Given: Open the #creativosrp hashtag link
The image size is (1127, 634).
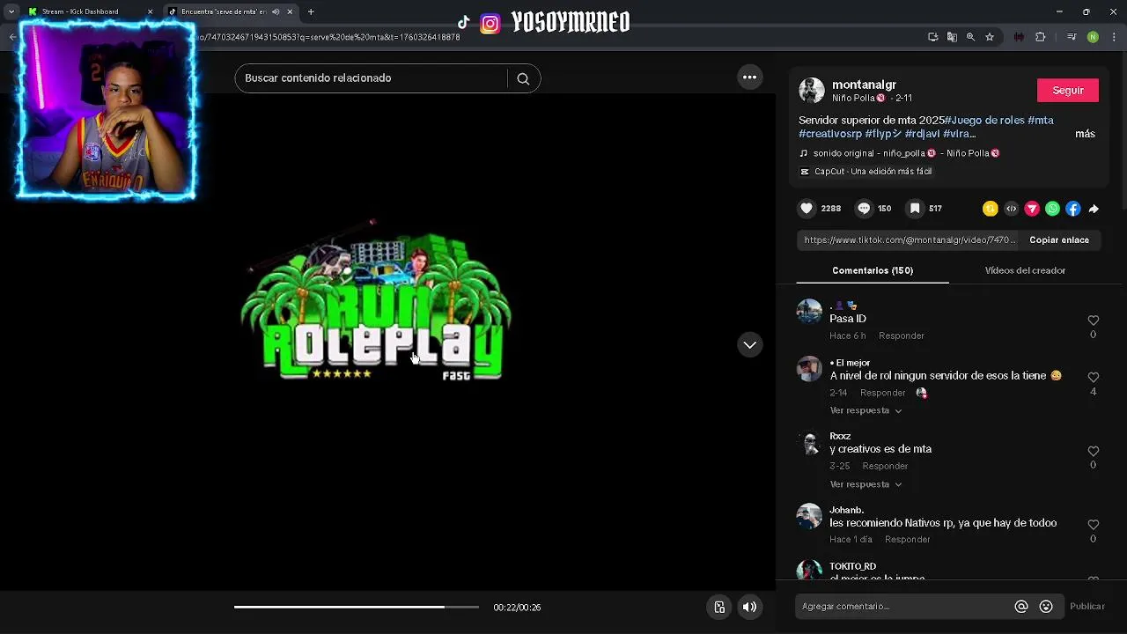Looking at the screenshot, I should pos(830,134).
